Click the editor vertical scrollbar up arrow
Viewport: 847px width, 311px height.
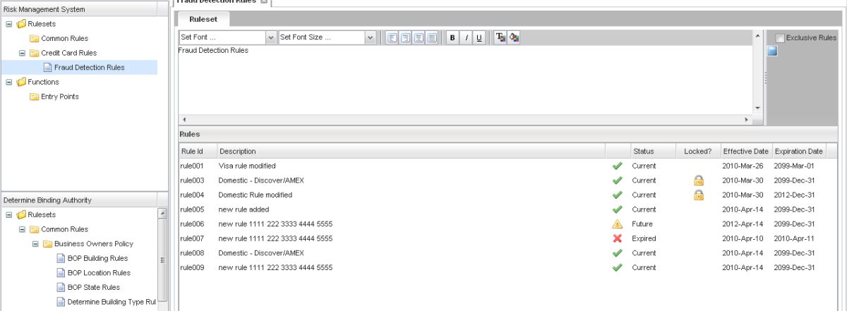[758, 35]
